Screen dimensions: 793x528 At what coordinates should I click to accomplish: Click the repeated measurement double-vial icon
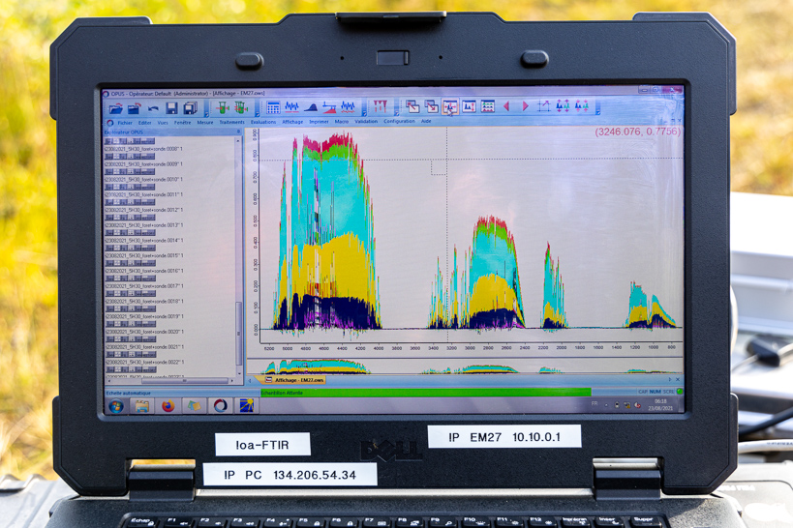point(241,107)
